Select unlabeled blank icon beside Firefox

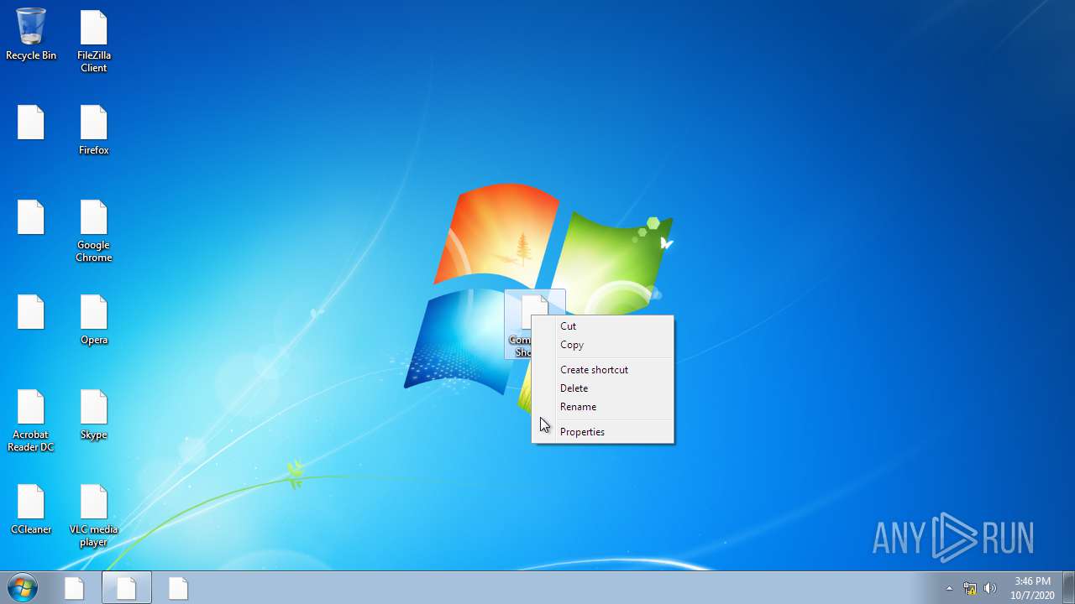tap(31, 122)
